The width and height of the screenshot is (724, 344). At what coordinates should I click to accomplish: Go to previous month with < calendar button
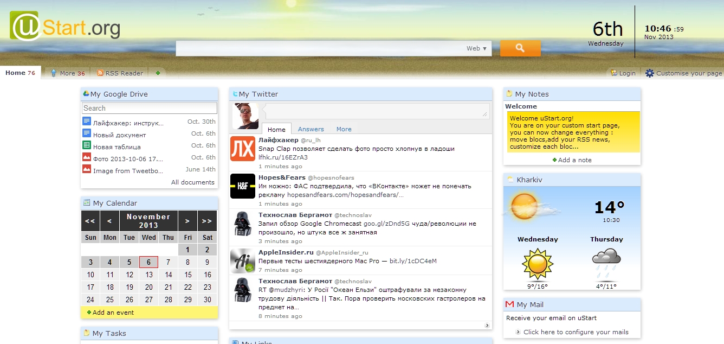click(x=109, y=221)
